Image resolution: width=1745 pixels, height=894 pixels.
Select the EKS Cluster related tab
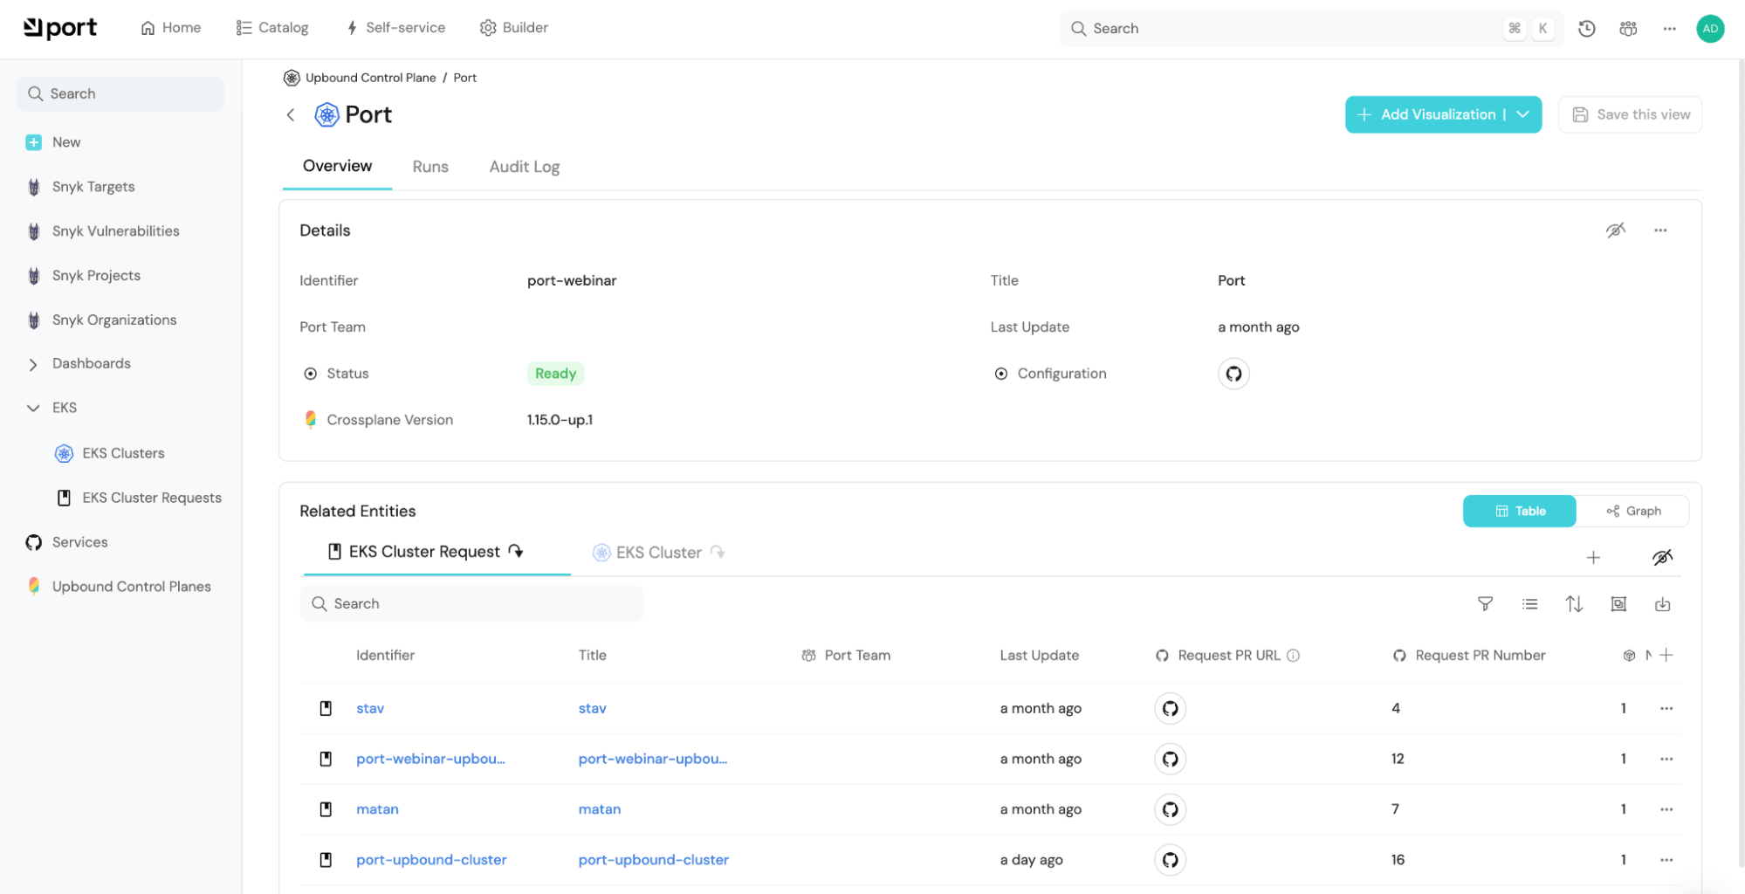(x=659, y=553)
